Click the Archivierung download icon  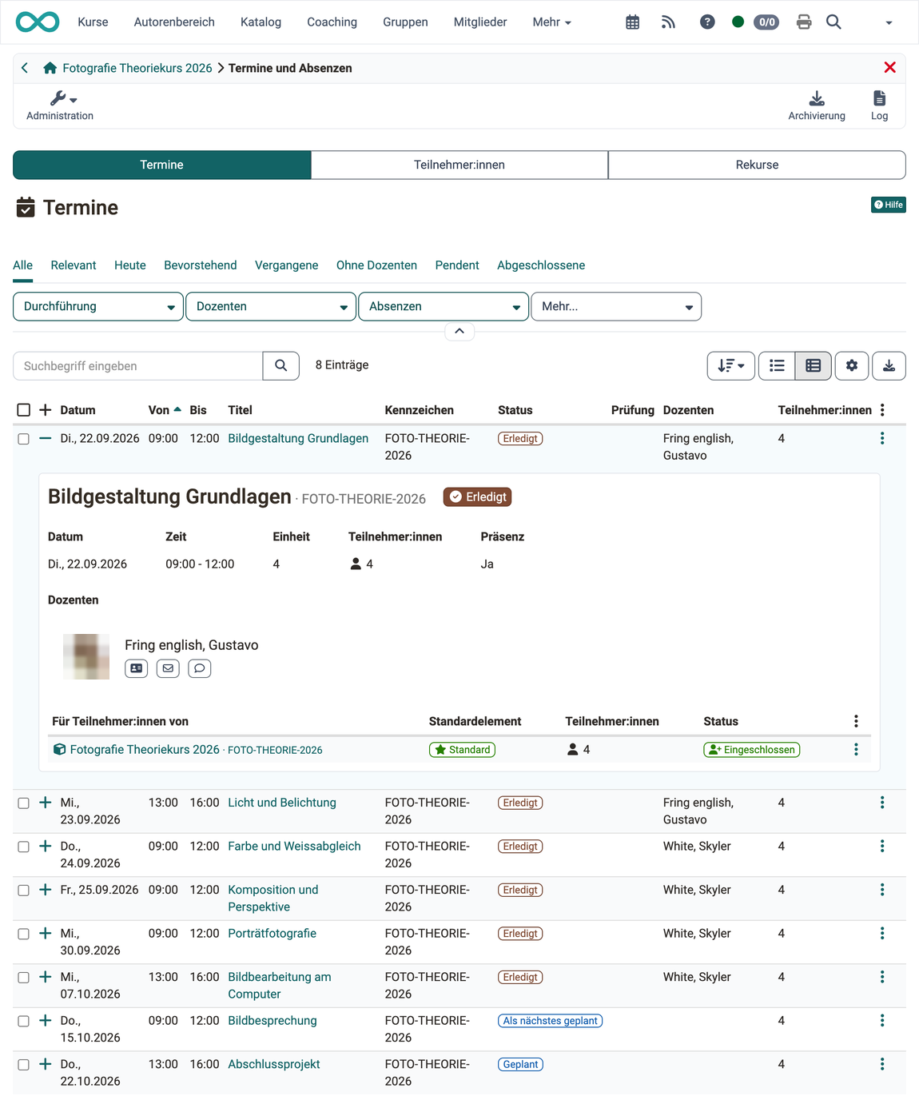[817, 98]
